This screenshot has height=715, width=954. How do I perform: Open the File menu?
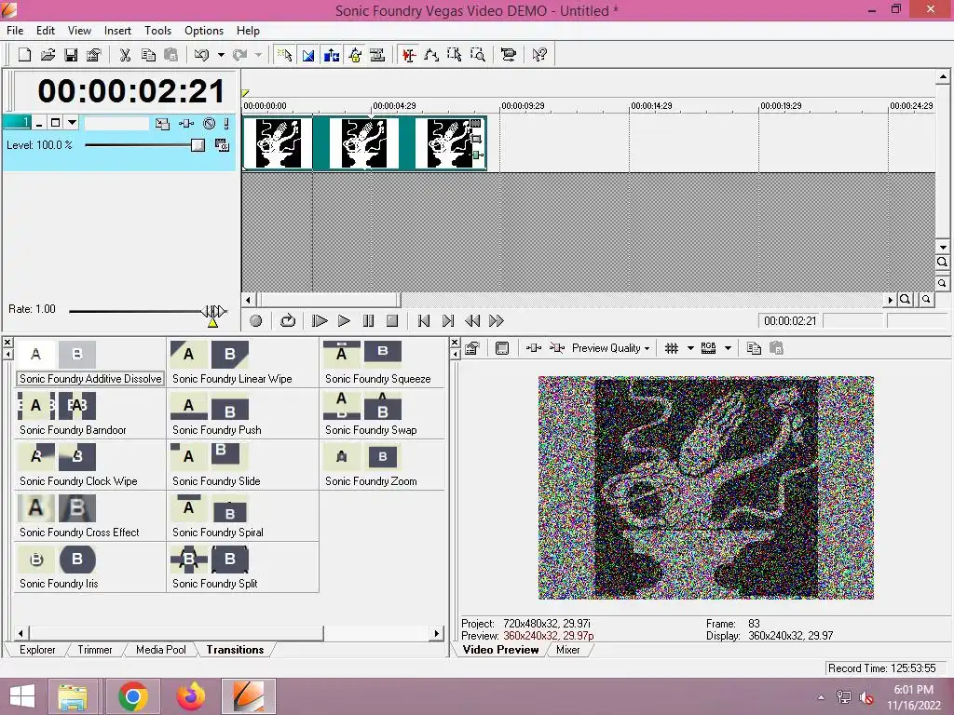[15, 31]
